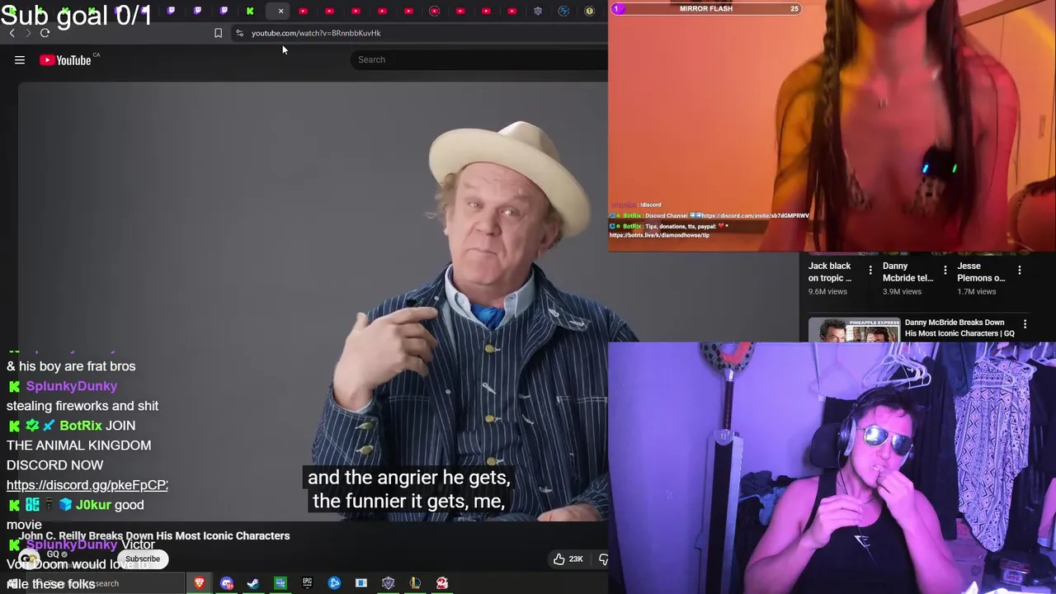Click J0kur username in chat overlay
Screen dimensions: 1056x594
(x=93, y=505)
